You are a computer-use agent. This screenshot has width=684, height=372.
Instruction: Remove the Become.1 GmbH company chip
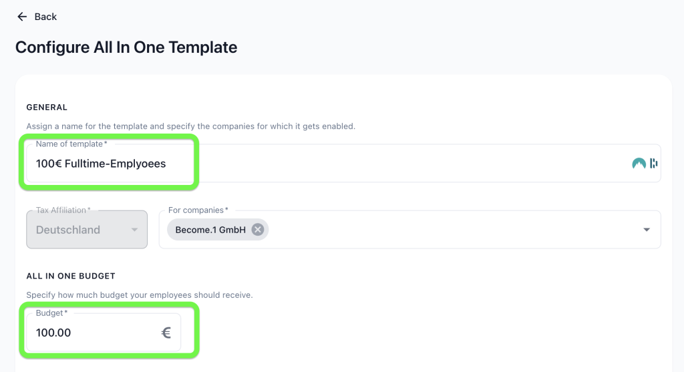(x=258, y=229)
